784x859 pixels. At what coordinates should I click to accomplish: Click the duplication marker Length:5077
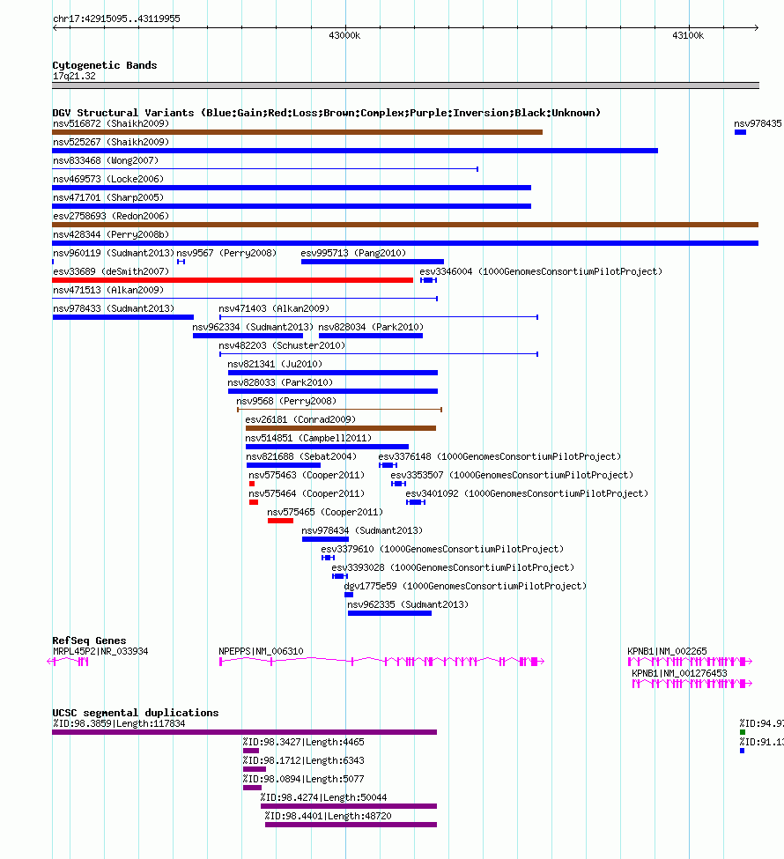(252, 788)
